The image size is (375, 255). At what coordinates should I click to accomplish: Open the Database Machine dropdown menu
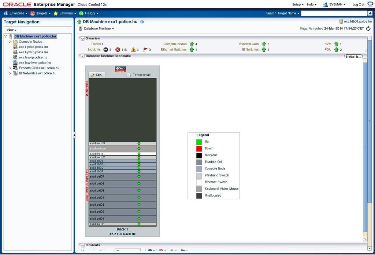tap(99, 28)
